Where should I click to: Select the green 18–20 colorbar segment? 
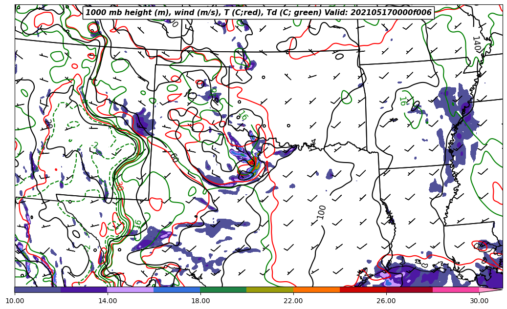coord(223,289)
